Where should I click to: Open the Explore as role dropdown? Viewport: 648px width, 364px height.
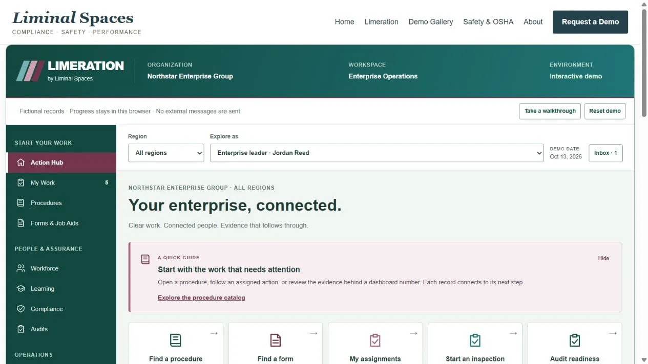coord(377,153)
